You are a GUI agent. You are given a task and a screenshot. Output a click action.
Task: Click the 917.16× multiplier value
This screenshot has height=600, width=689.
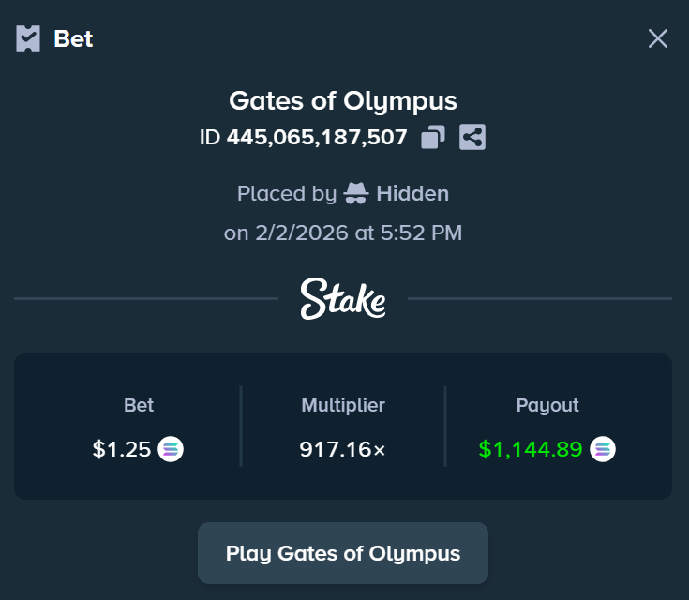click(343, 449)
